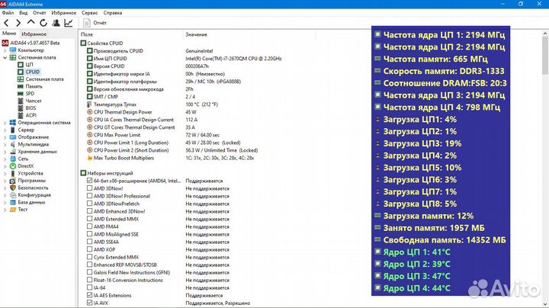Click the AMD 3DNow! Professional checkbox
The width and height of the screenshot is (549, 308).
pyautogui.click(x=90, y=196)
